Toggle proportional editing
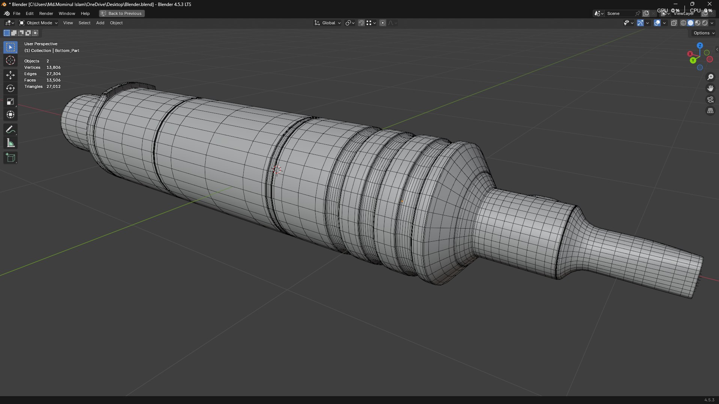The height and width of the screenshot is (404, 719). point(382,23)
